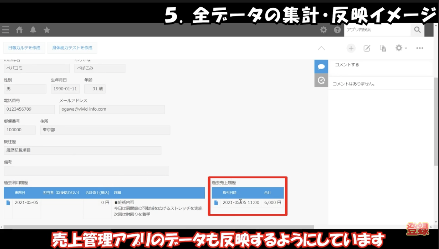Add a new record with plus icon

click(351, 48)
